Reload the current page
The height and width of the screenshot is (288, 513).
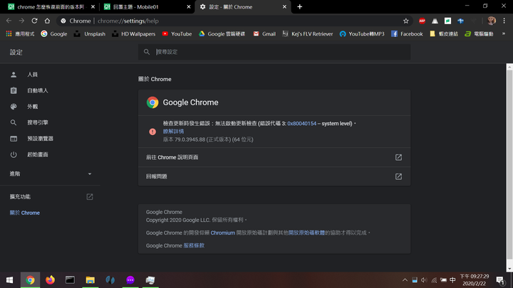tap(34, 21)
